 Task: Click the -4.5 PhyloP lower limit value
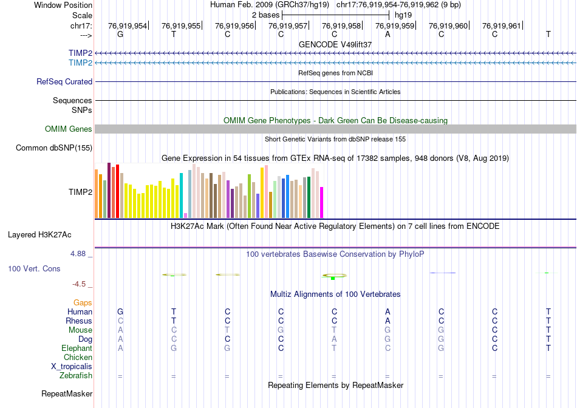click(x=79, y=284)
